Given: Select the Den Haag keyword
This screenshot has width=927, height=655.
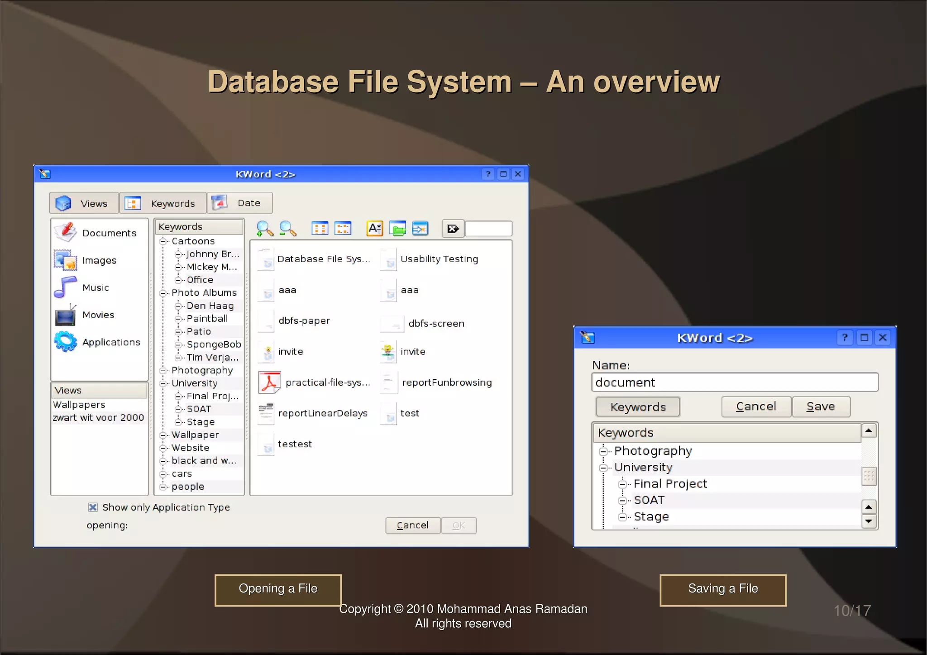Looking at the screenshot, I should (210, 306).
